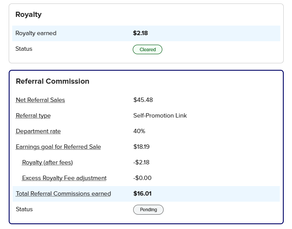Select the $45.48 net referral sales value
Image resolution: width=292 pixels, height=229 pixels.
coord(143,100)
